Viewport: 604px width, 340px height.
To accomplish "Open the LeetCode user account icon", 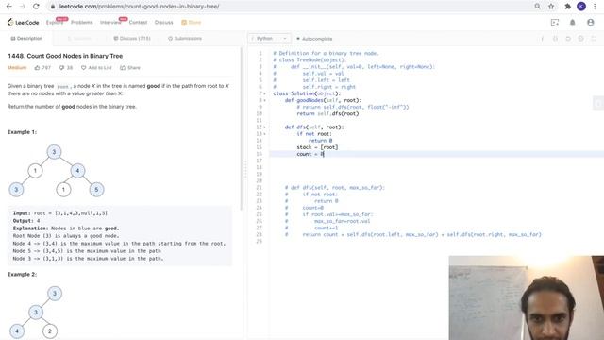I will [x=590, y=23].
